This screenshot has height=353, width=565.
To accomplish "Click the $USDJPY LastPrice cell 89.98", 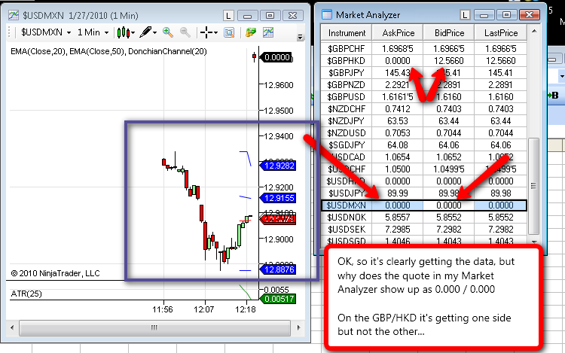I will 500,193.
